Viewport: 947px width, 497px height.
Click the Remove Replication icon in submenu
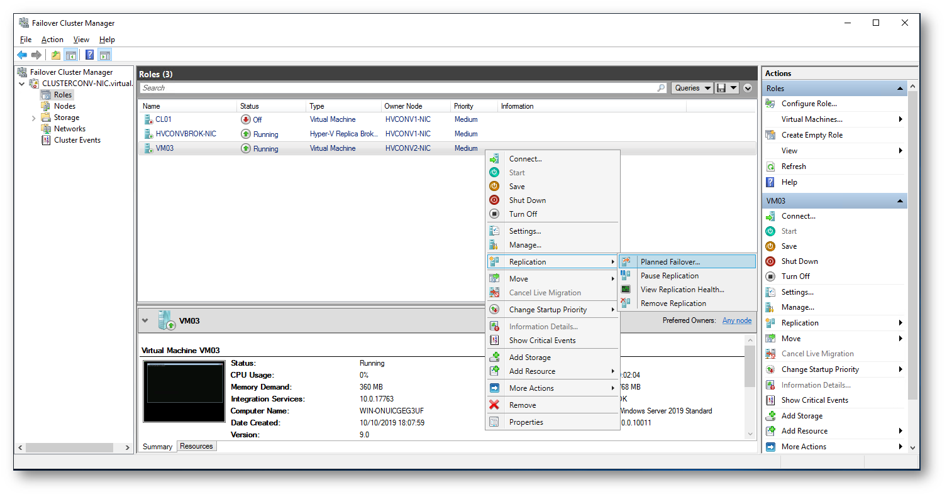point(626,303)
